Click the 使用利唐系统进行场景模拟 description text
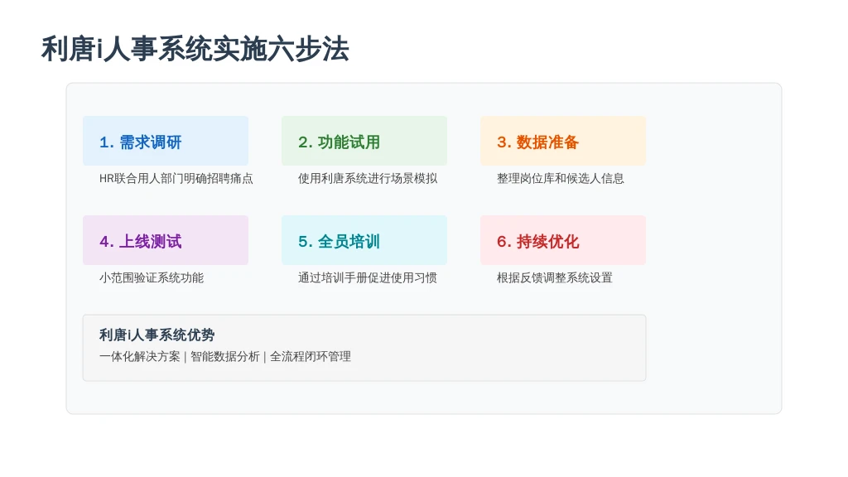Viewport: 848px width, 477px height. click(x=368, y=179)
